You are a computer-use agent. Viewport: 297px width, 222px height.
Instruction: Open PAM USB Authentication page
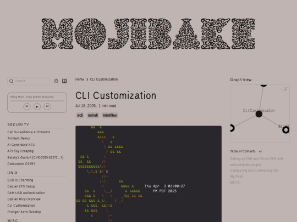tap(26, 193)
